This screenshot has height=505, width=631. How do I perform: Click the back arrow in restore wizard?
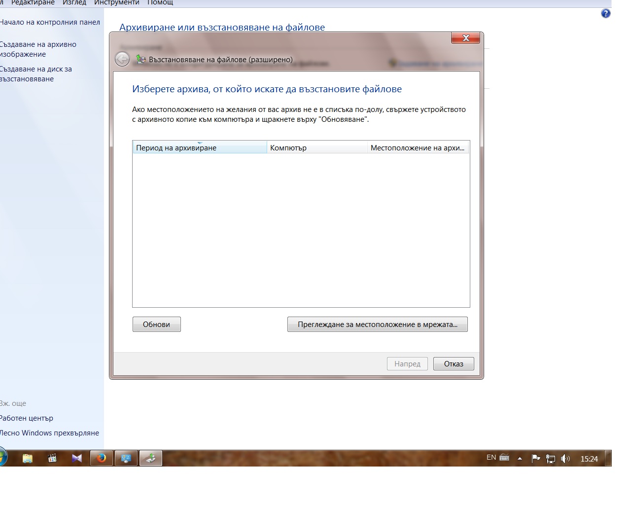coord(122,60)
